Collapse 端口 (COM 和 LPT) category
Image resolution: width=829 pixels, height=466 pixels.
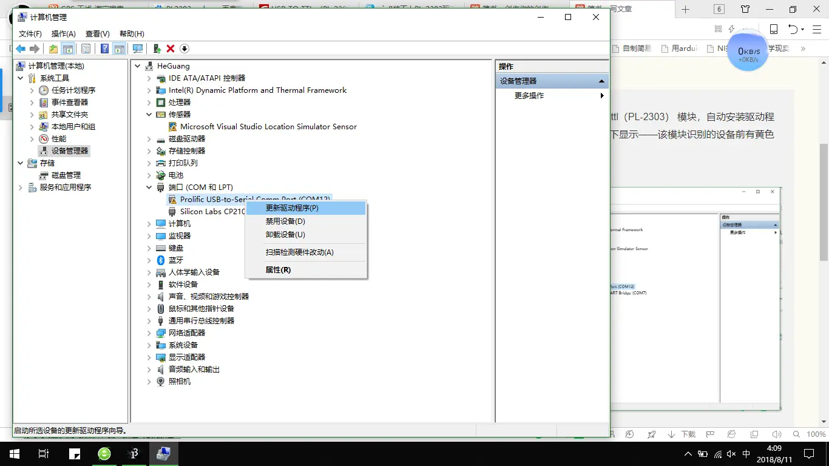pos(149,187)
